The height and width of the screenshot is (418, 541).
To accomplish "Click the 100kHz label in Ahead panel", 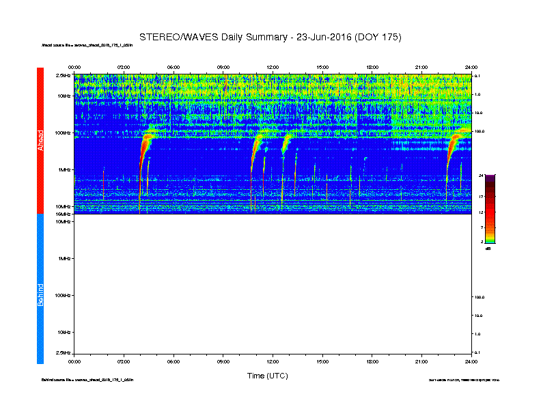I will (x=63, y=133).
